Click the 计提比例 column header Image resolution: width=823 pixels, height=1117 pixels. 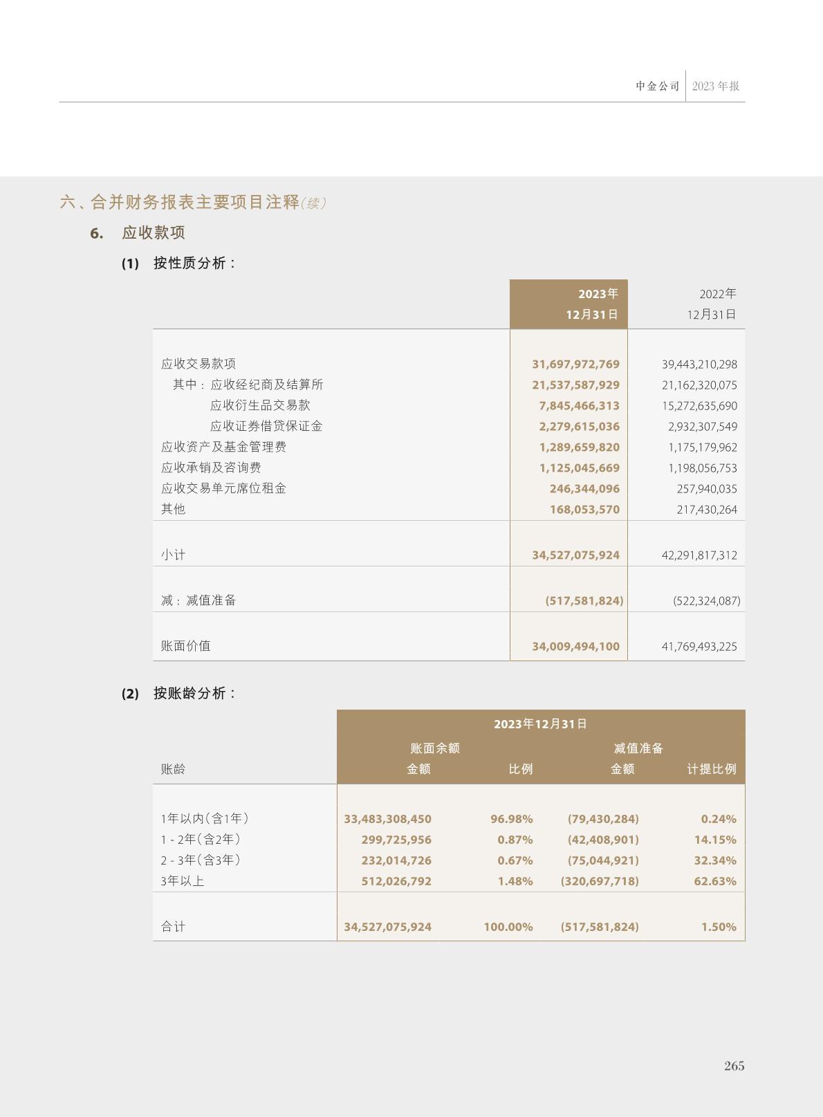711,769
